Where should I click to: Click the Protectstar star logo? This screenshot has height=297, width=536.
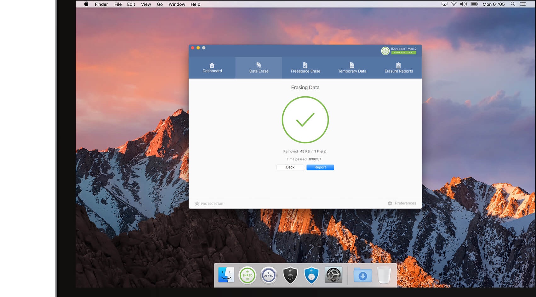197,203
